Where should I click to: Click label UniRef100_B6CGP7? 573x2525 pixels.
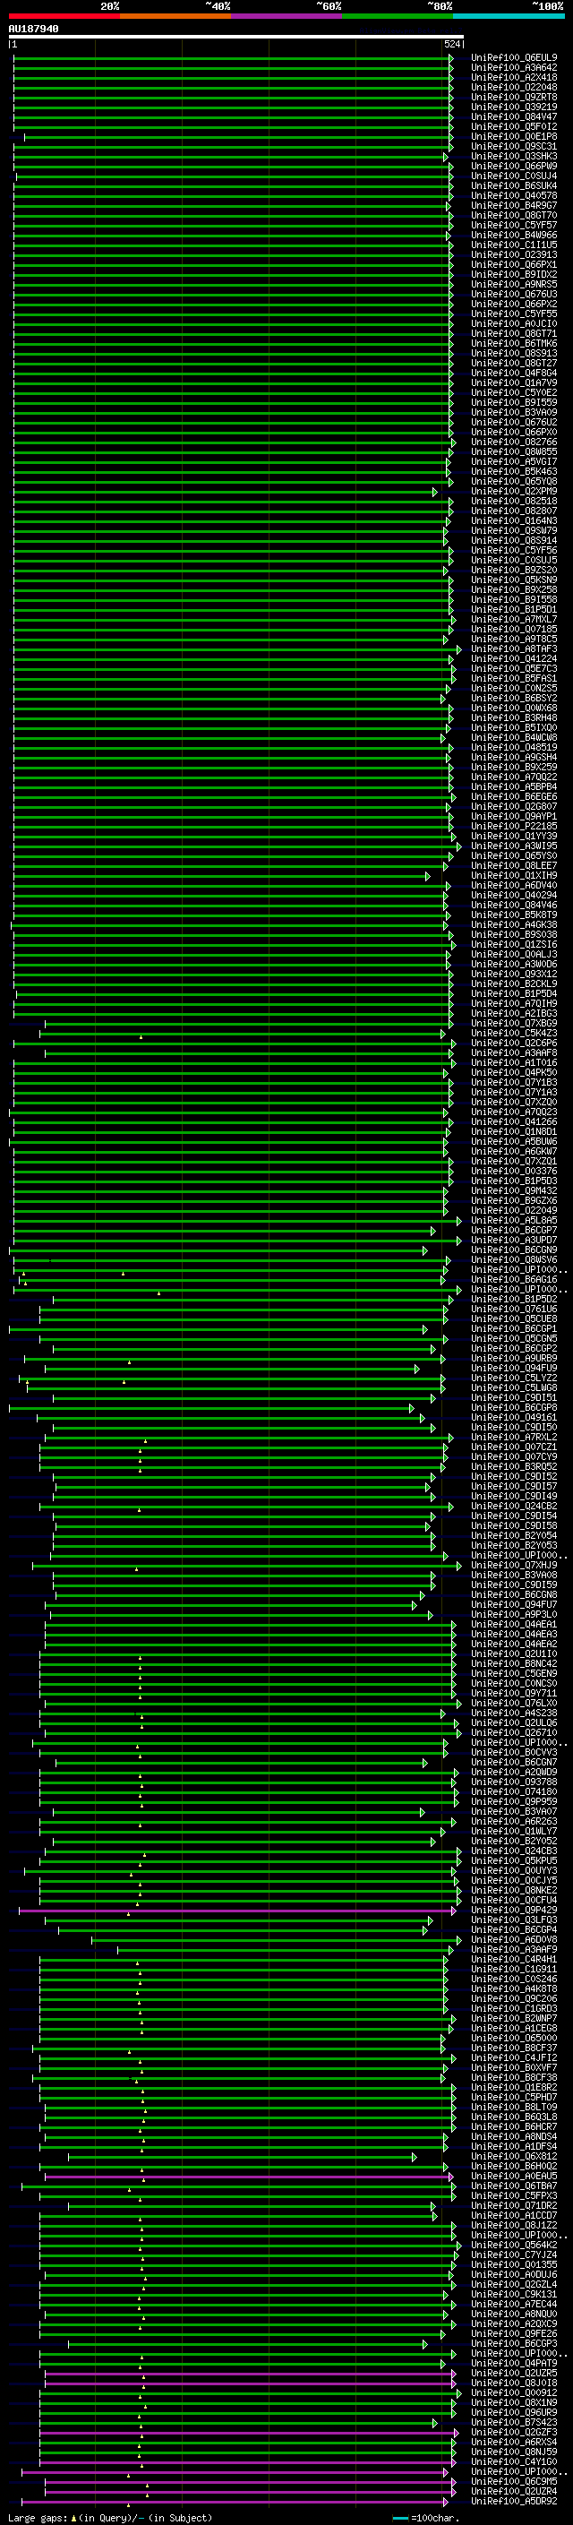[x=514, y=1230]
